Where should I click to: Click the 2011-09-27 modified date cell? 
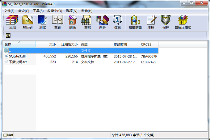click(x=125, y=62)
